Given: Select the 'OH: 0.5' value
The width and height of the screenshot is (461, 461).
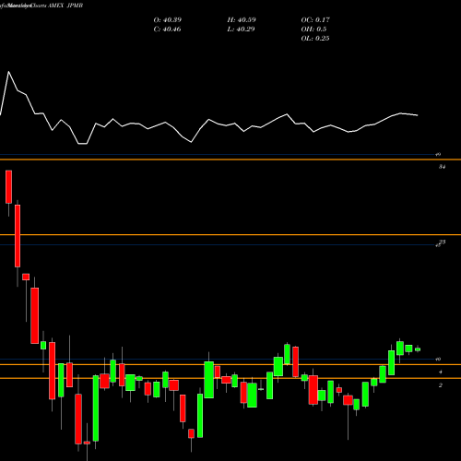Looking at the screenshot, I should (x=313, y=30).
